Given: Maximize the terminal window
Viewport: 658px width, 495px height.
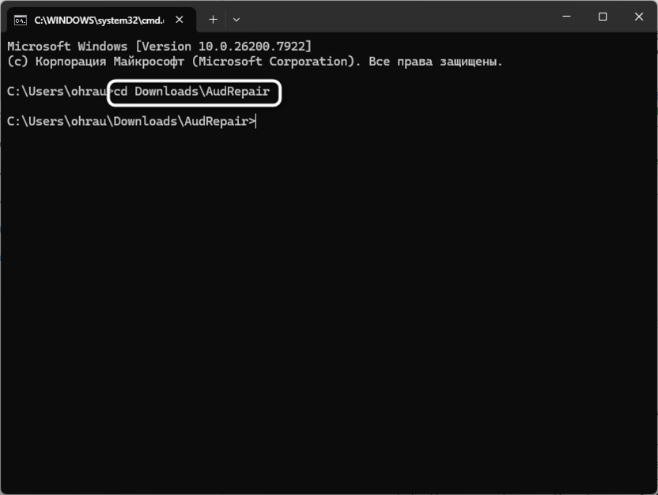Looking at the screenshot, I should point(603,17).
